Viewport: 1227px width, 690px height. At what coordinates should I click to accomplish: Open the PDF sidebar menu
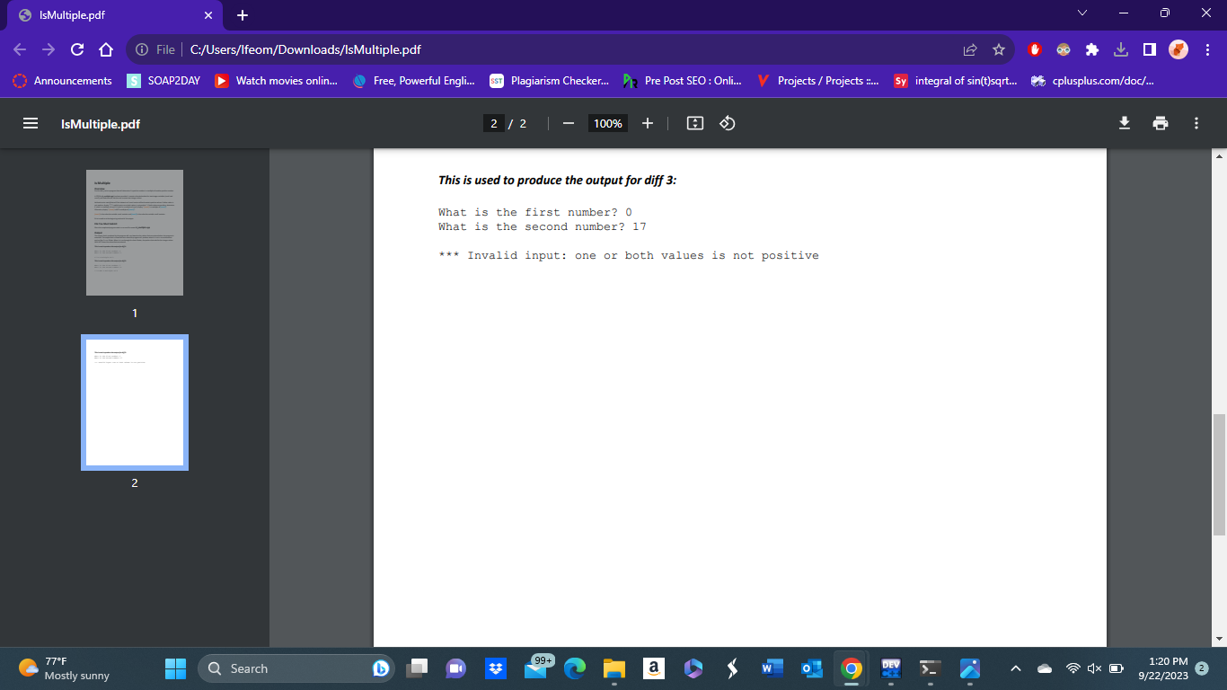(x=31, y=123)
